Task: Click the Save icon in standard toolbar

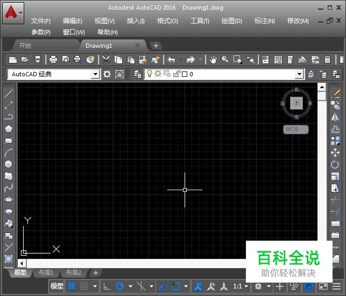Action: point(38,60)
